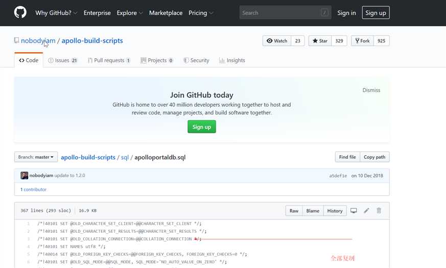Screen dimensions: 446x268
Task: Click the '367 lines (293 sloc)' text
Action: click(45, 211)
